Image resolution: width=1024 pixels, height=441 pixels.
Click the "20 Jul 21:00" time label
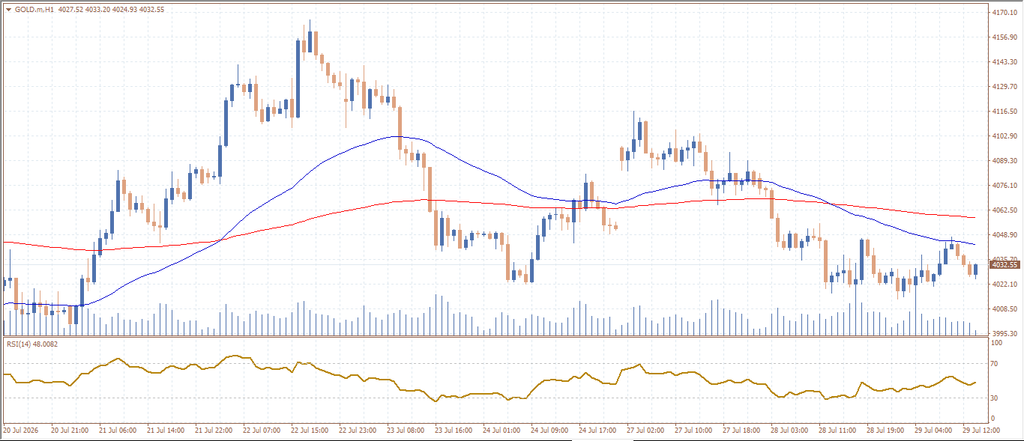click(70, 431)
